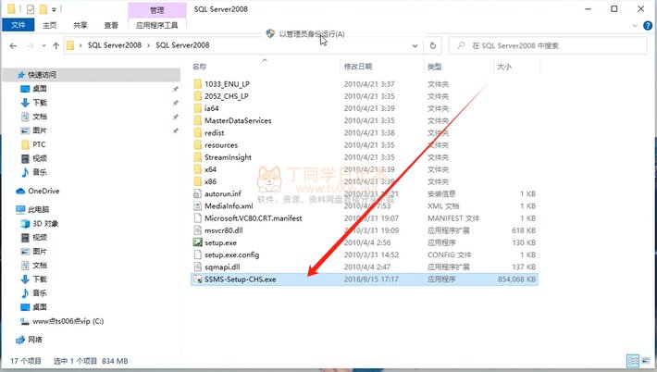
Task: Click the properties quick access toolbar icon
Action: [31, 9]
